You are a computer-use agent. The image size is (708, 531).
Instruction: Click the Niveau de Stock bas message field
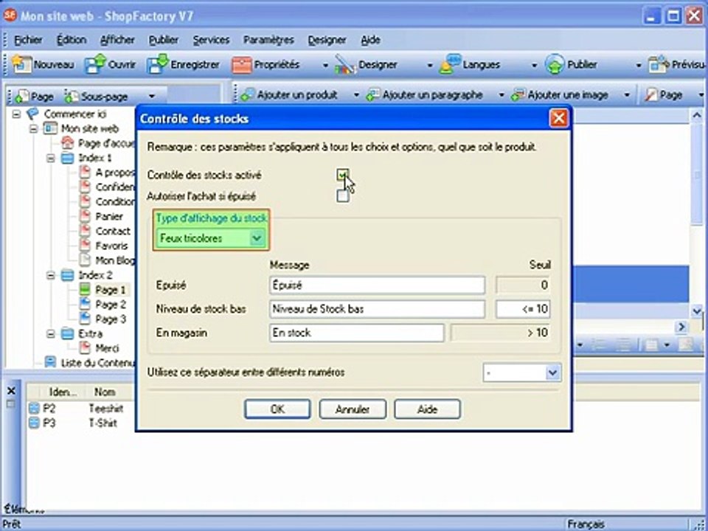click(x=377, y=309)
